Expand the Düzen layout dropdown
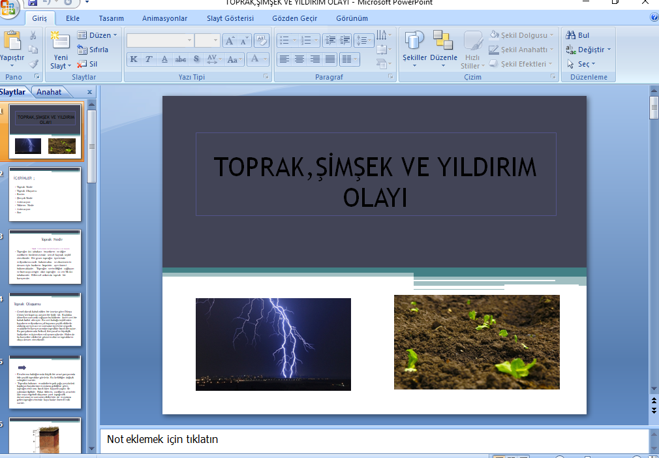The width and height of the screenshot is (659, 458). [97, 35]
